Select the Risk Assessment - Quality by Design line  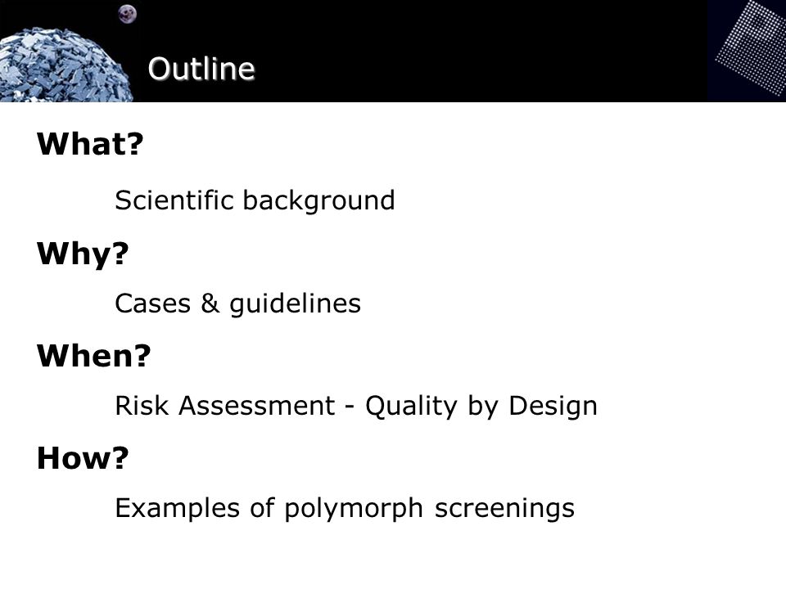tap(356, 407)
